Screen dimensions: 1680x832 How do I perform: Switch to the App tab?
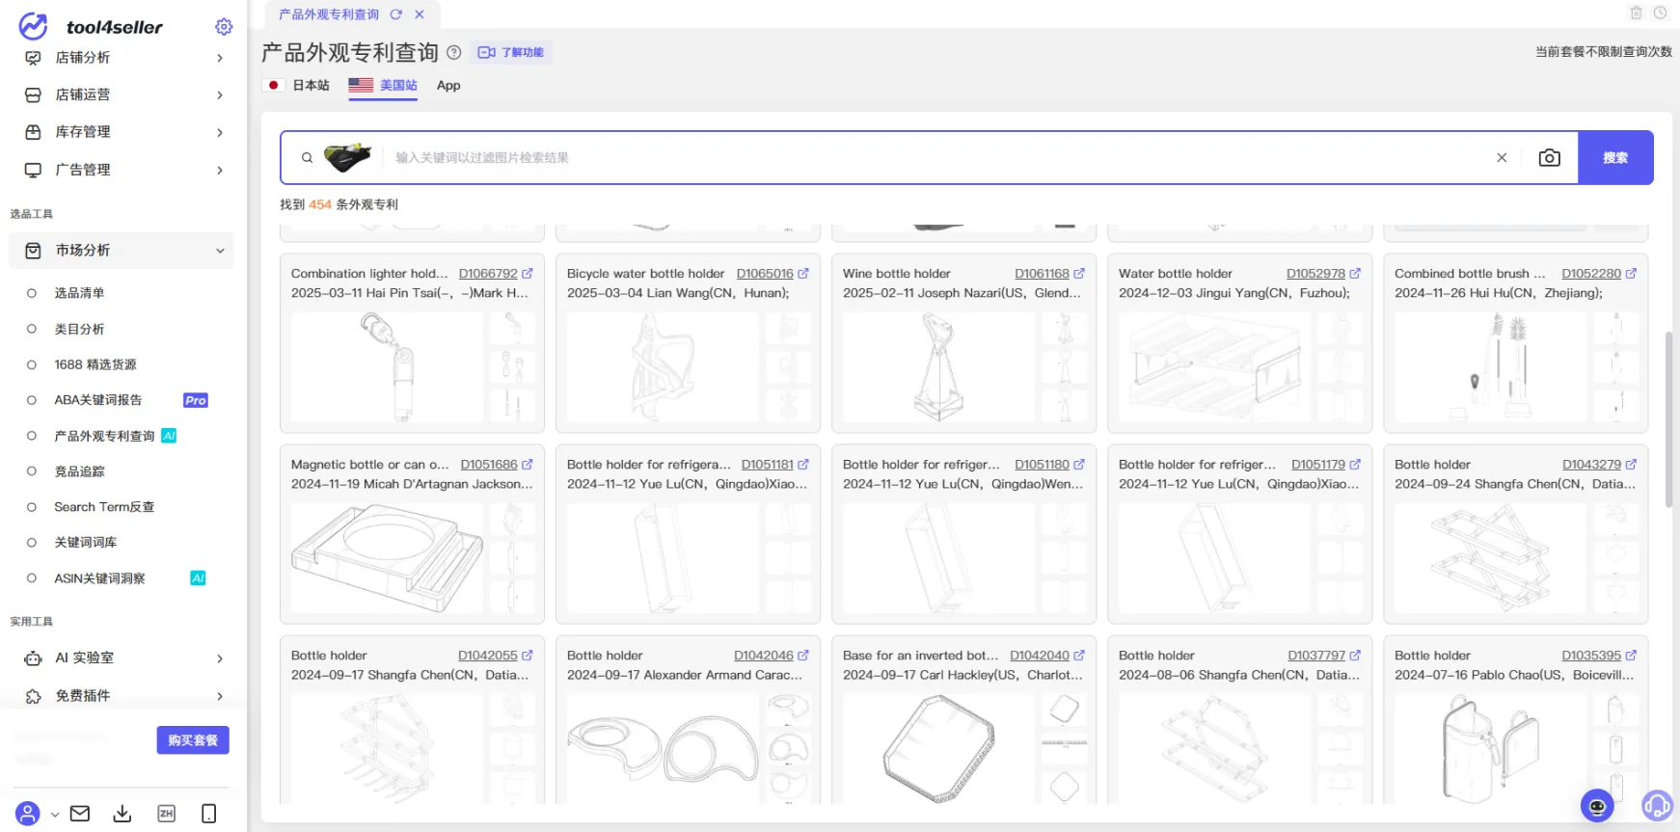[448, 85]
